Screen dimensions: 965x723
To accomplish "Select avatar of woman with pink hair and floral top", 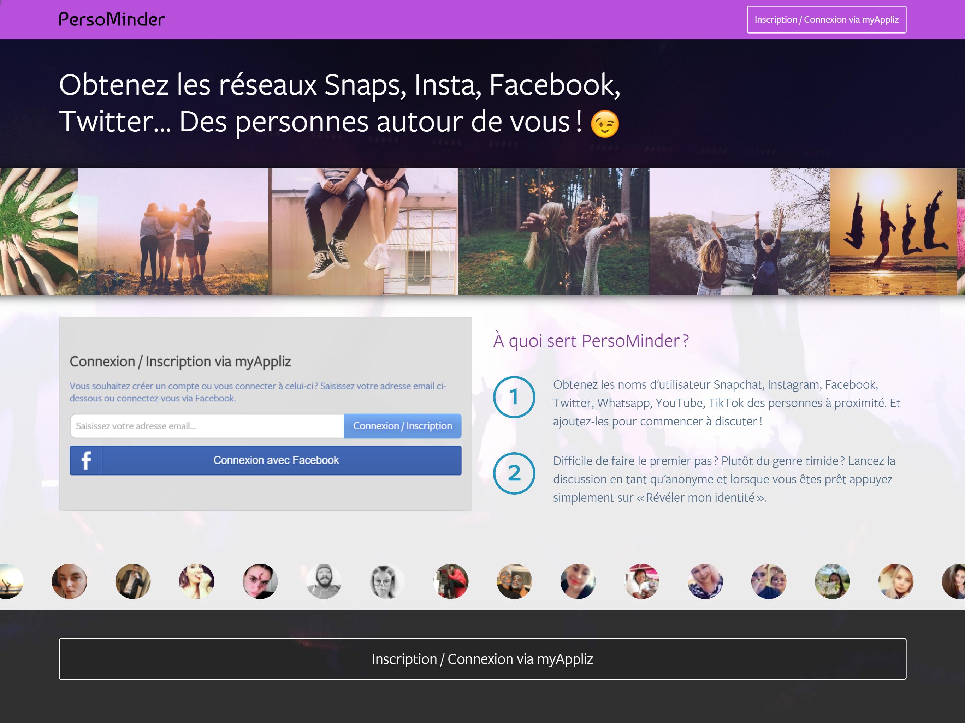I will (705, 581).
